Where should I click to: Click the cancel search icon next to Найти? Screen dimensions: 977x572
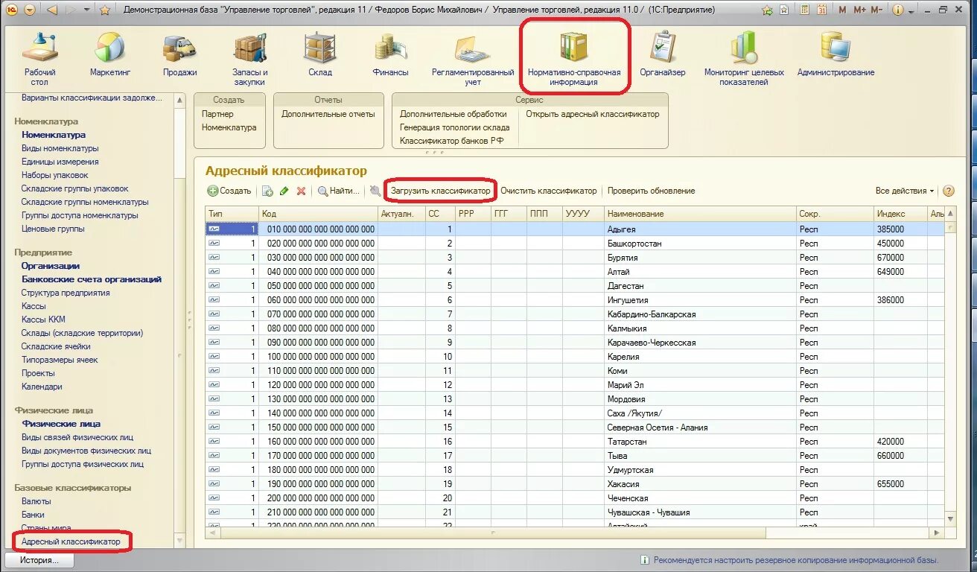point(375,191)
